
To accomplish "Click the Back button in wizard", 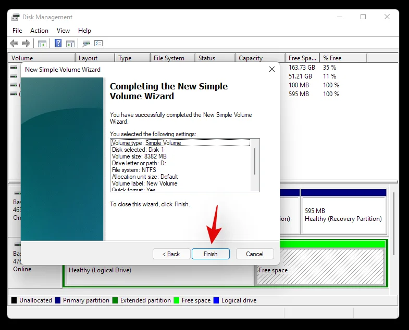I will coord(171,254).
